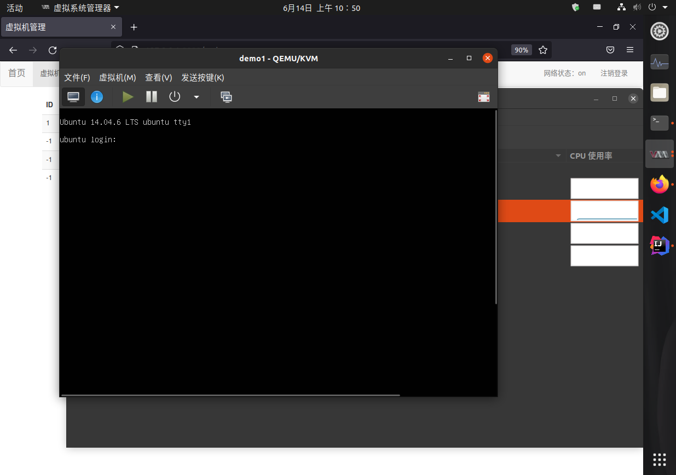Viewport: 676px width, 475px height.
Task: Reload the Firefox page
Action: tap(53, 50)
